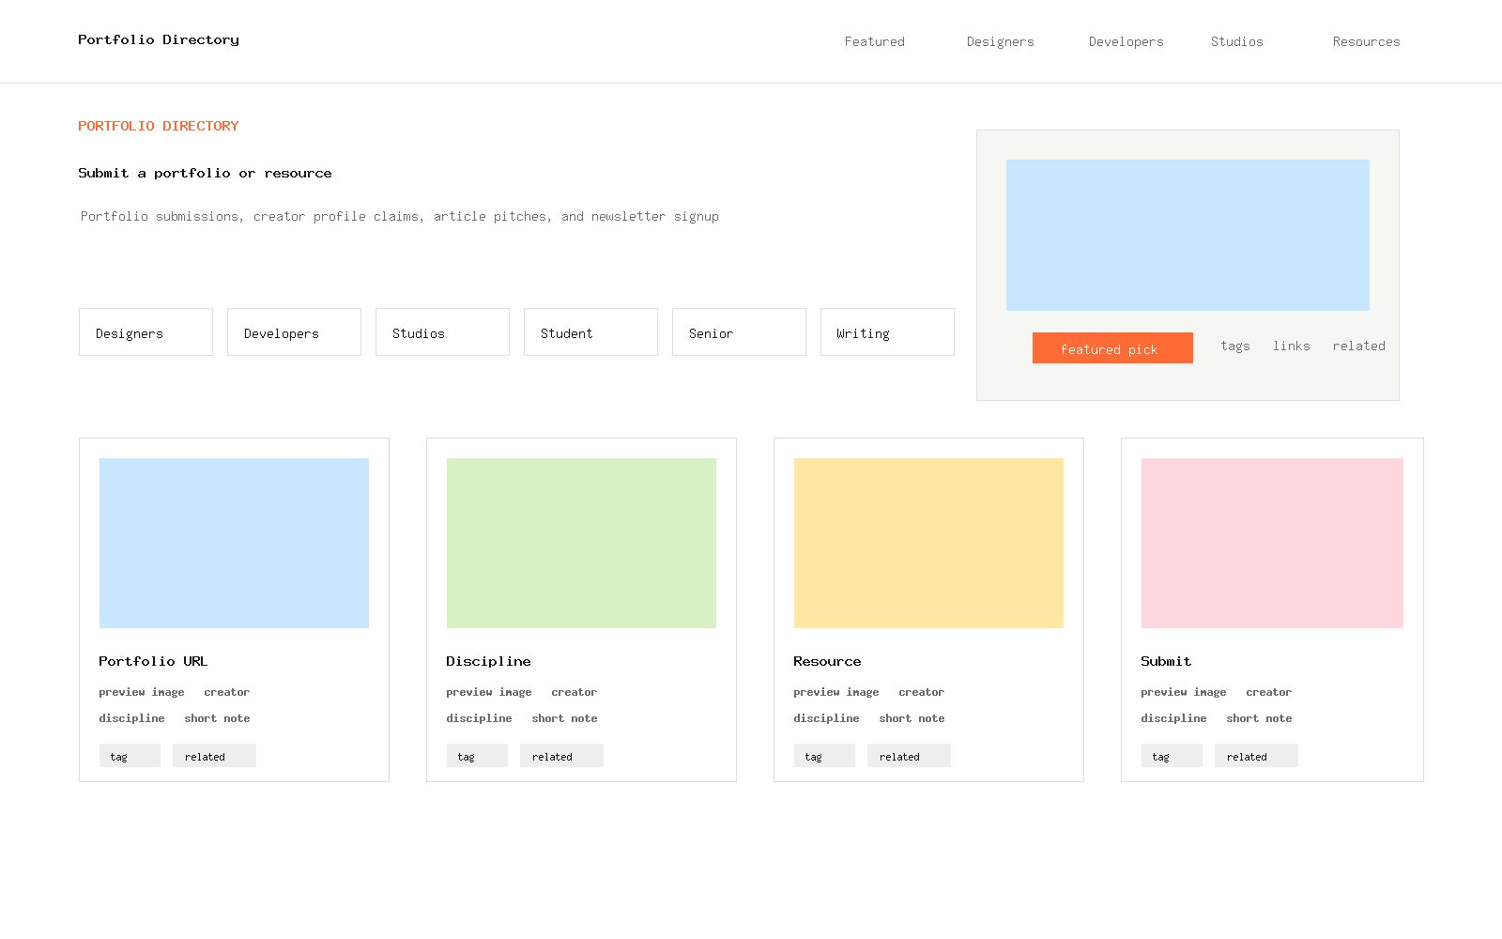This screenshot has height=939, width=1502.
Task: Click preview image label on Resource card
Action: tap(836, 692)
